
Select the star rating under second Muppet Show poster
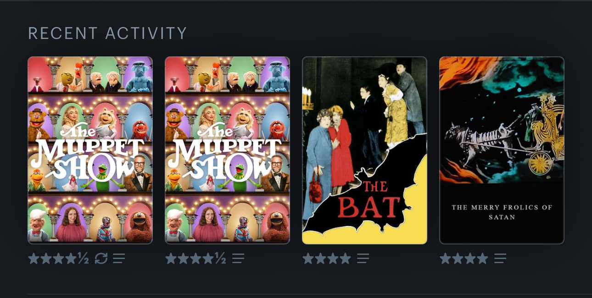click(195, 259)
